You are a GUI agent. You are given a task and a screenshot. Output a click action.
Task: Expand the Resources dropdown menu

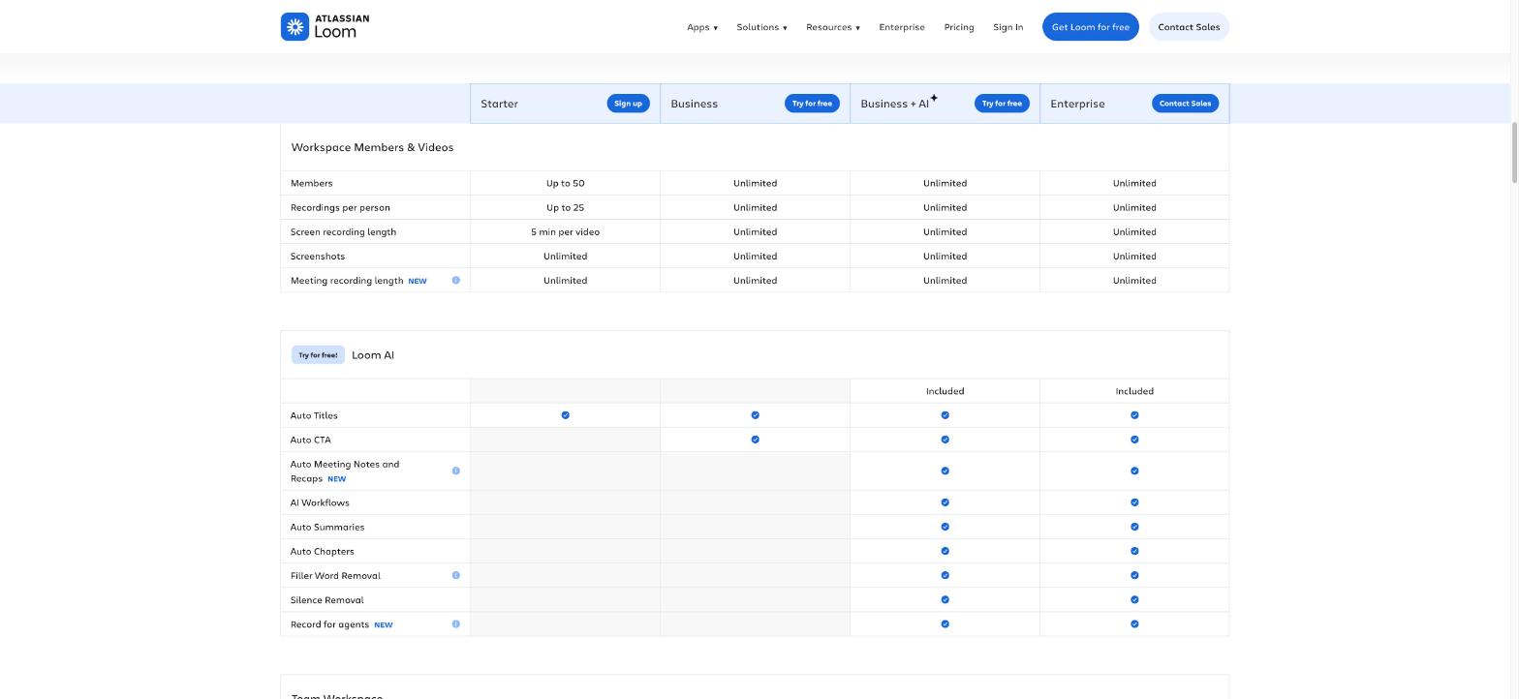point(833,27)
